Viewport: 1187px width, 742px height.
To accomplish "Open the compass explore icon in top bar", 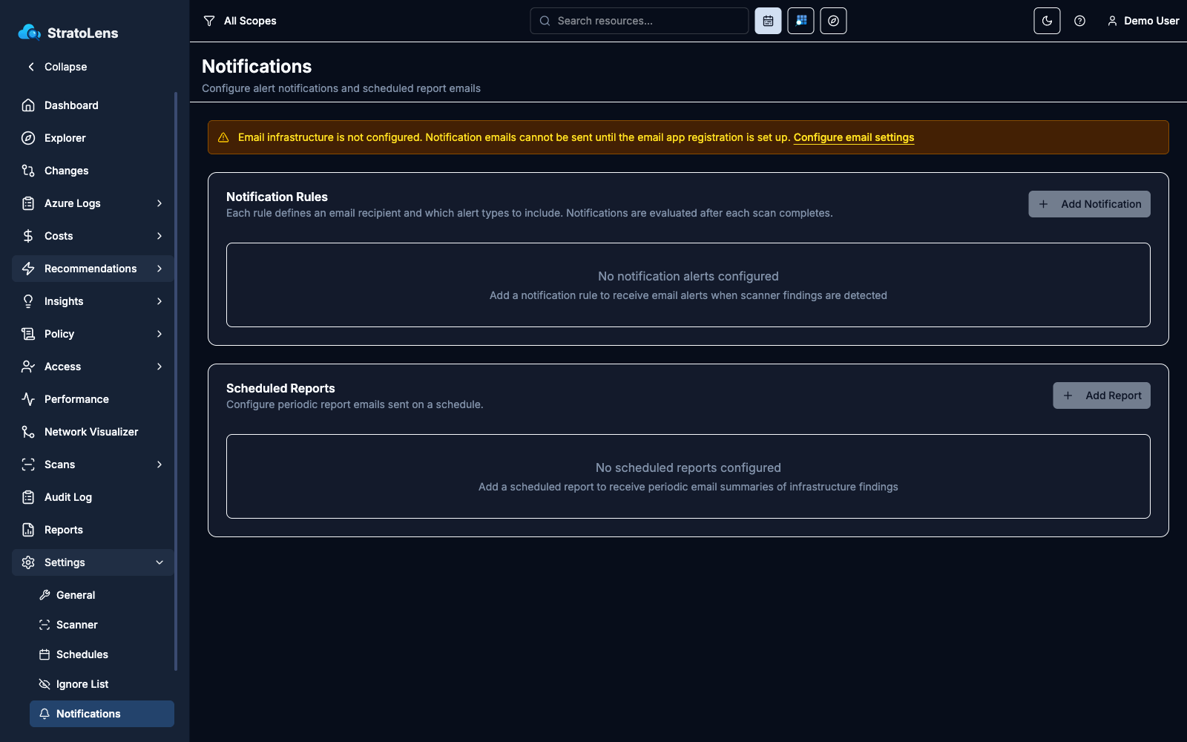I will [x=833, y=21].
